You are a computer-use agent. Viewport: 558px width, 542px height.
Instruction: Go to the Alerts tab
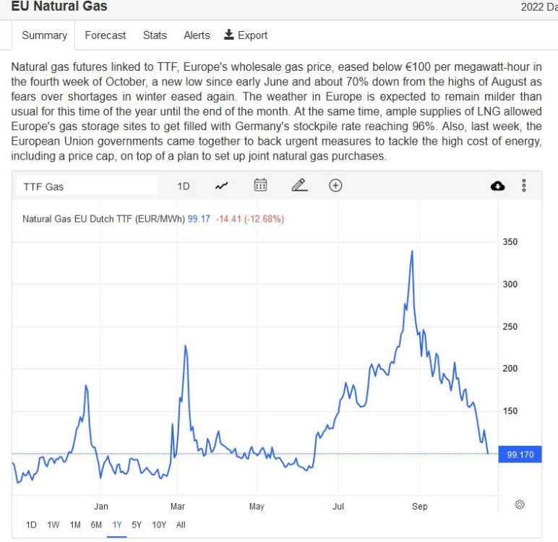(197, 35)
